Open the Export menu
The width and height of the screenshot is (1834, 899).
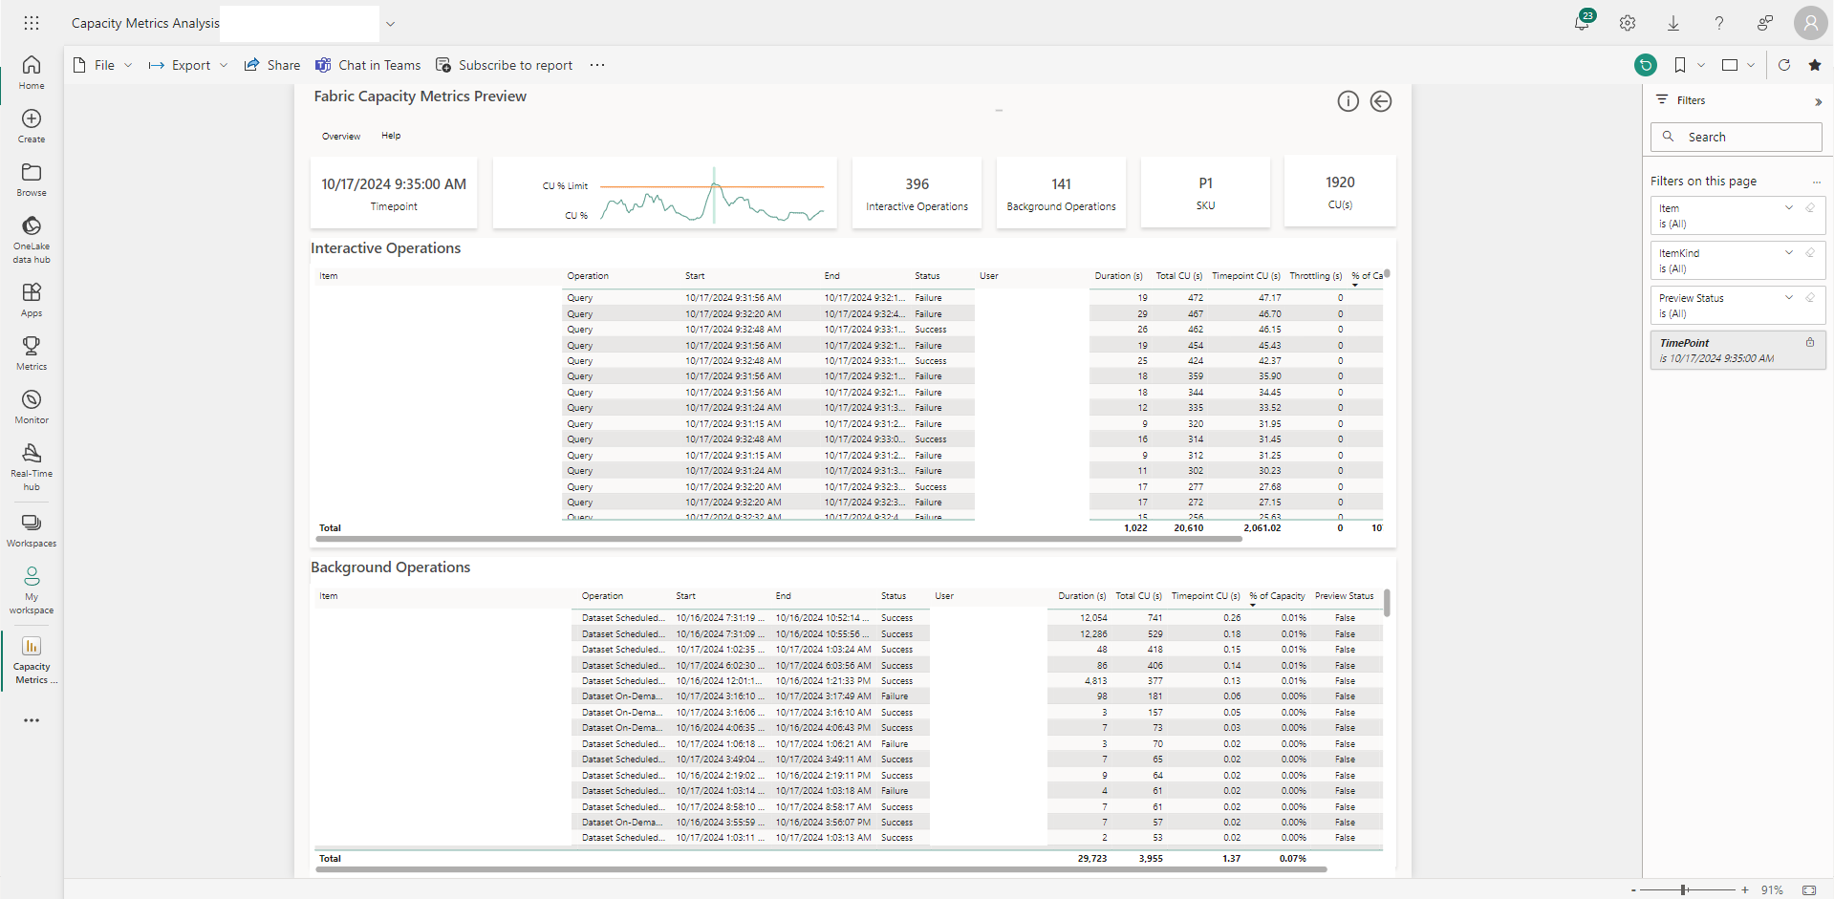coord(187,65)
